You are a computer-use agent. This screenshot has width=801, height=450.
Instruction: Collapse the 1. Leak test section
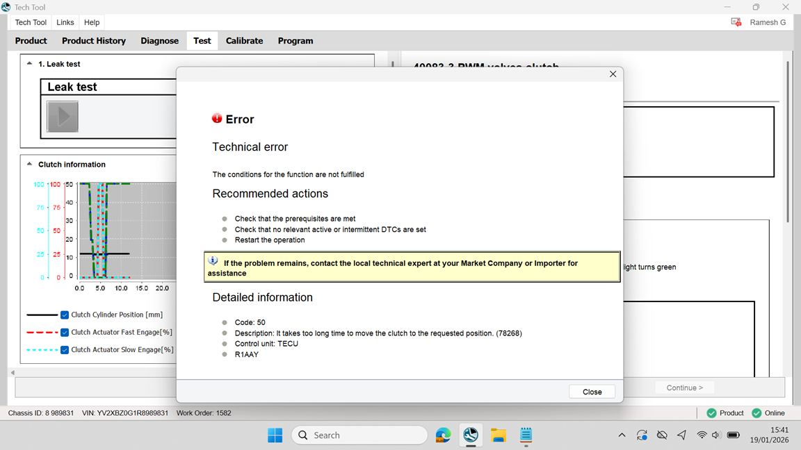(x=29, y=64)
